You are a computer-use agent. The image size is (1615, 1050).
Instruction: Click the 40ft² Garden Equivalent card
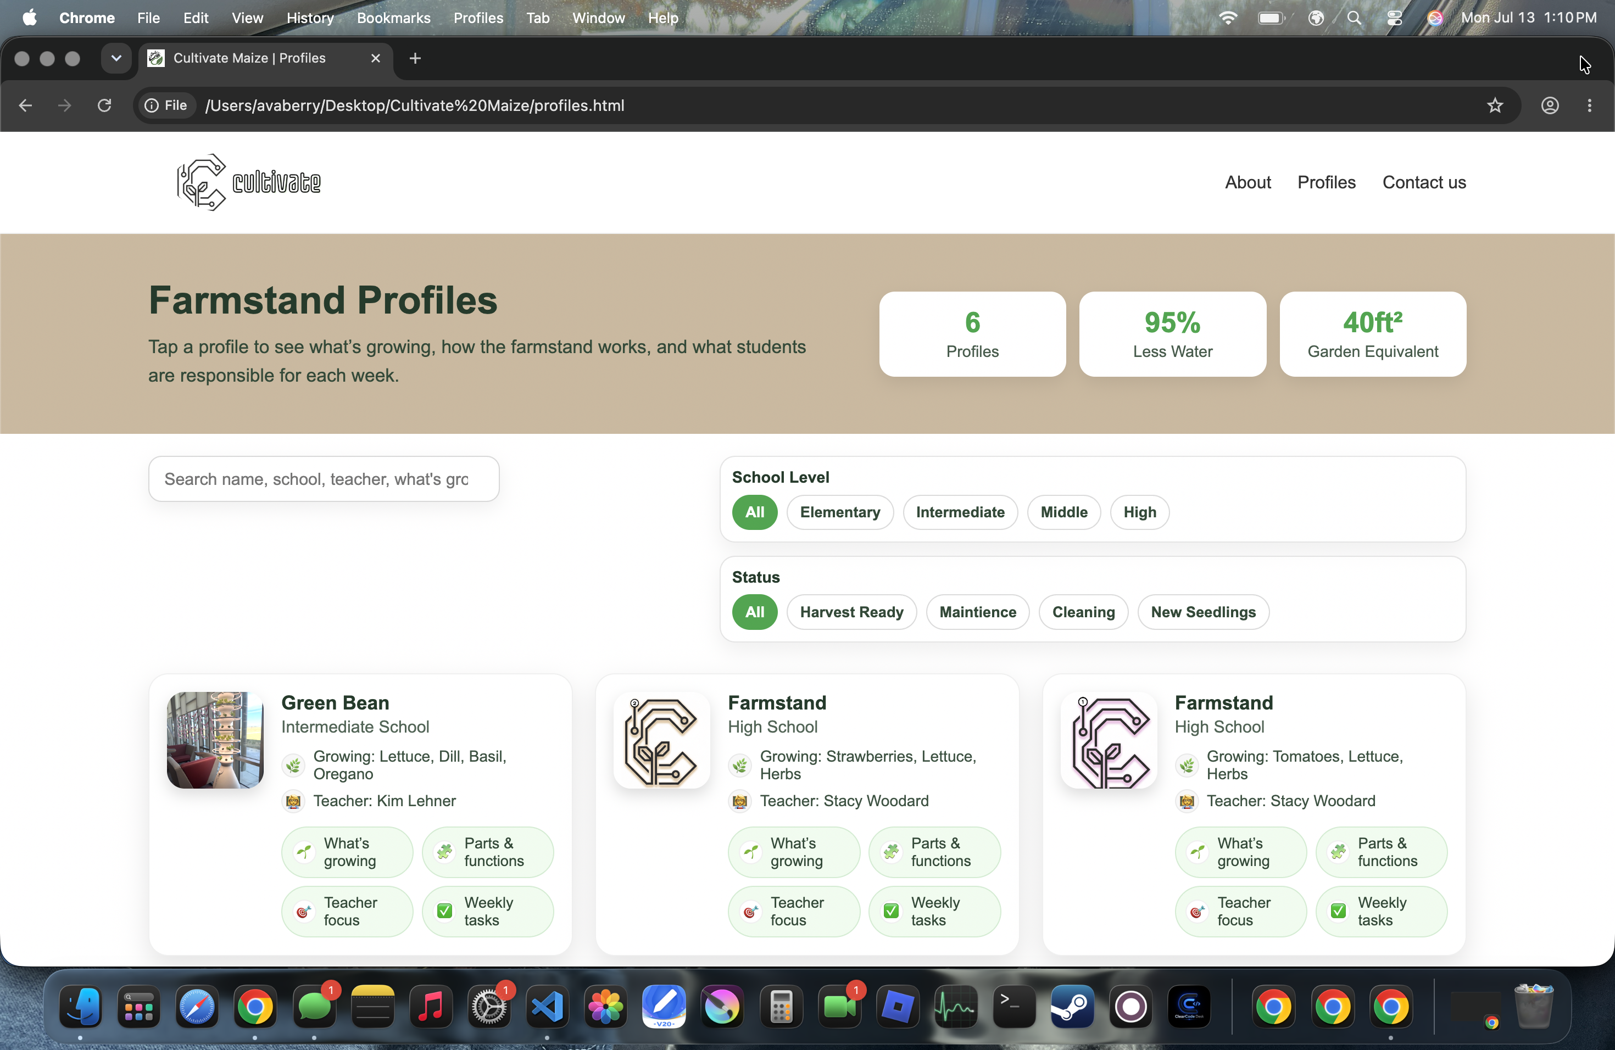[x=1372, y=334]
